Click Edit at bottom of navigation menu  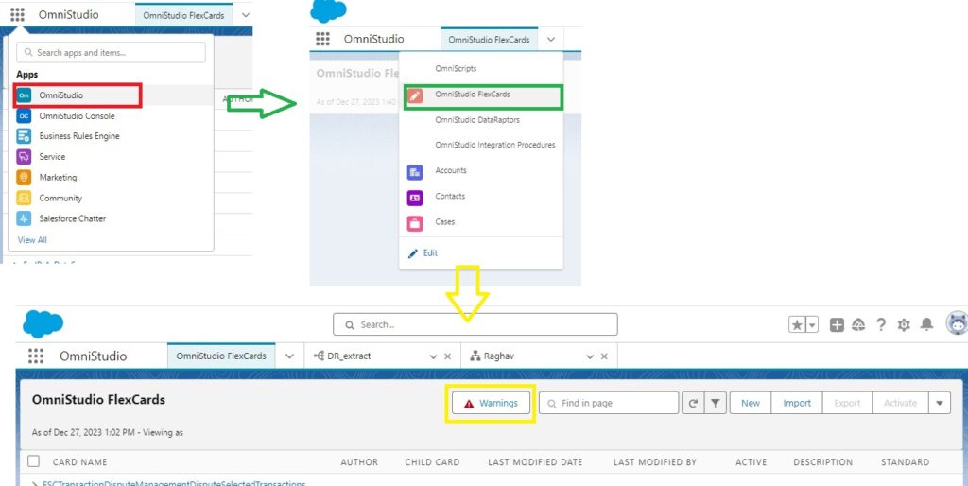tap(423, 253)
